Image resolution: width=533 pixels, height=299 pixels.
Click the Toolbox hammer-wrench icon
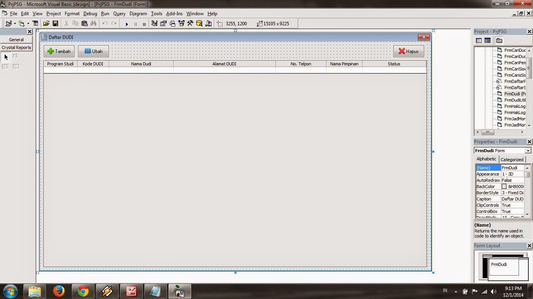190,23
